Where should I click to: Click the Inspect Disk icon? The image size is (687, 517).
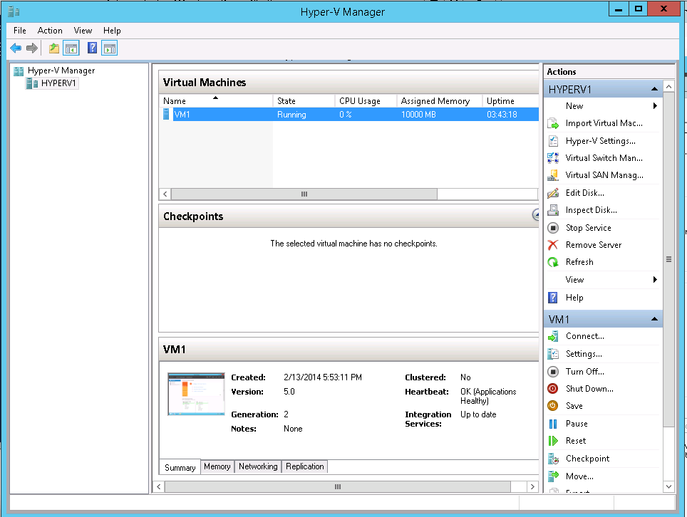(x=553, y=210)
